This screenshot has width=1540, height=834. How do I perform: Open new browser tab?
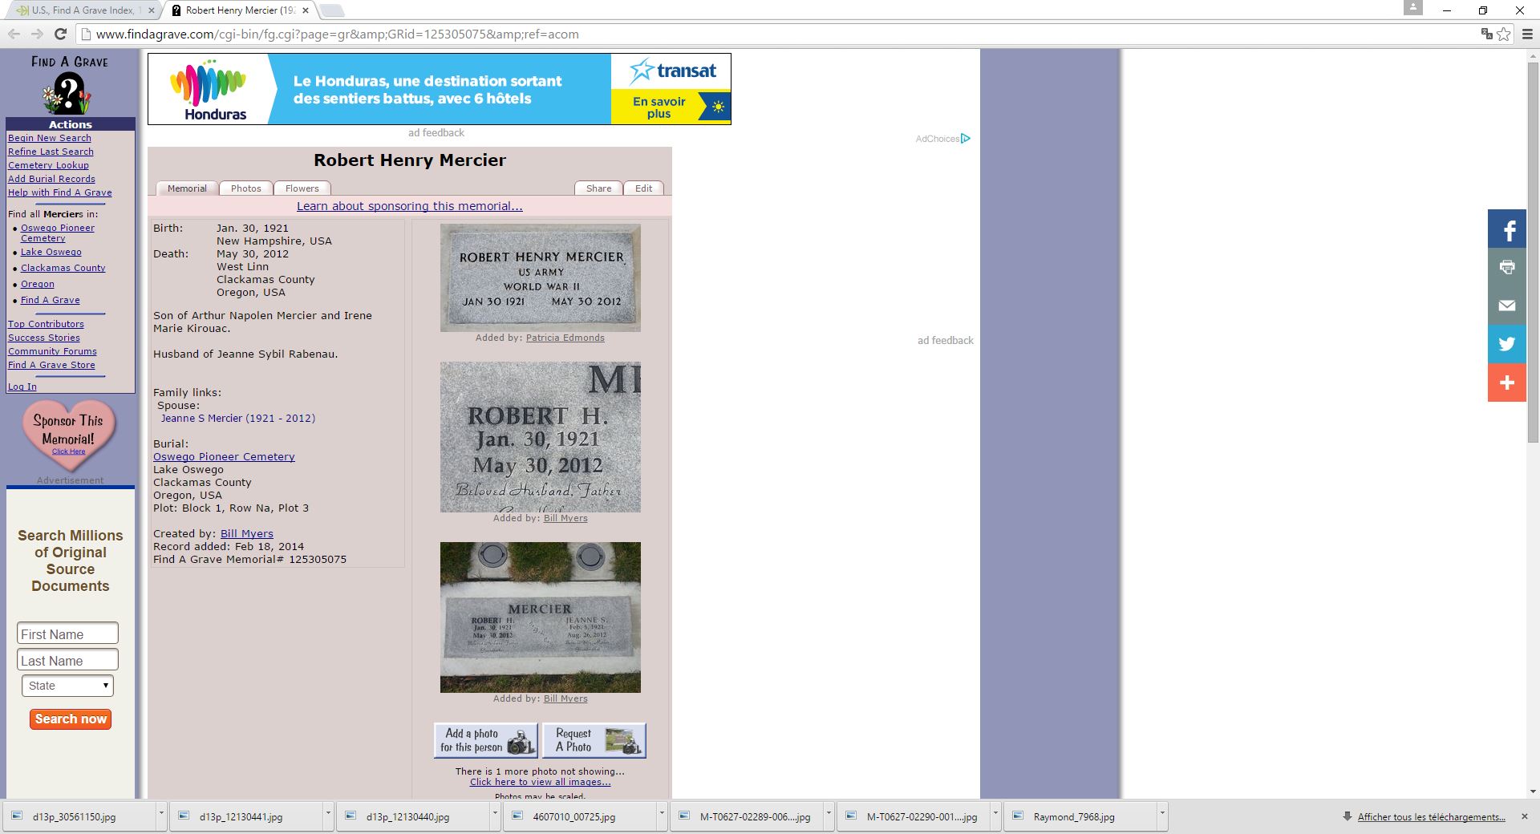[x=332, y=10]
